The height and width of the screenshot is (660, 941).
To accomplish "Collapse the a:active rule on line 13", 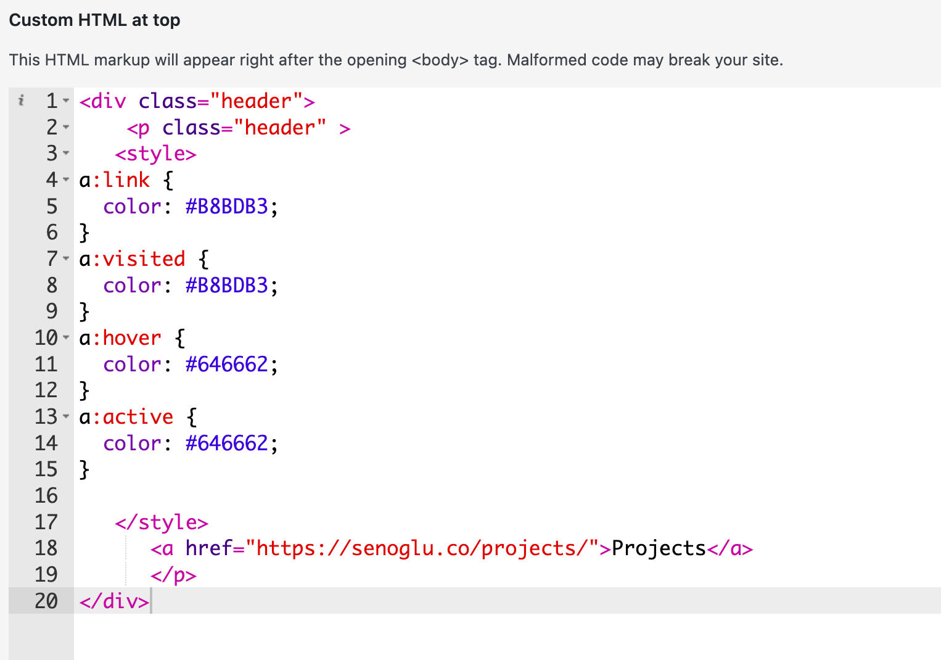I will pyautogui.click(x=66, y=416).
